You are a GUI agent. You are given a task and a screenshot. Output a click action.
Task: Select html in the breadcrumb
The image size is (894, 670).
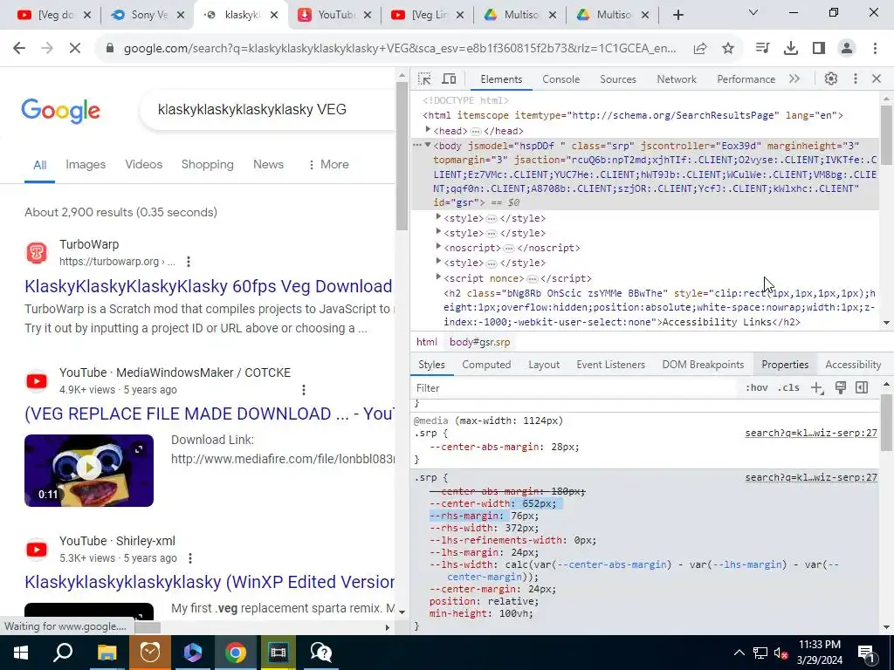pos(426,342)
